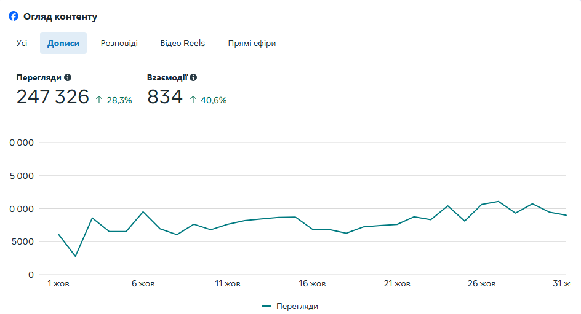
Task: Click the 5000 y-axis label
Action: click(23, 242)
